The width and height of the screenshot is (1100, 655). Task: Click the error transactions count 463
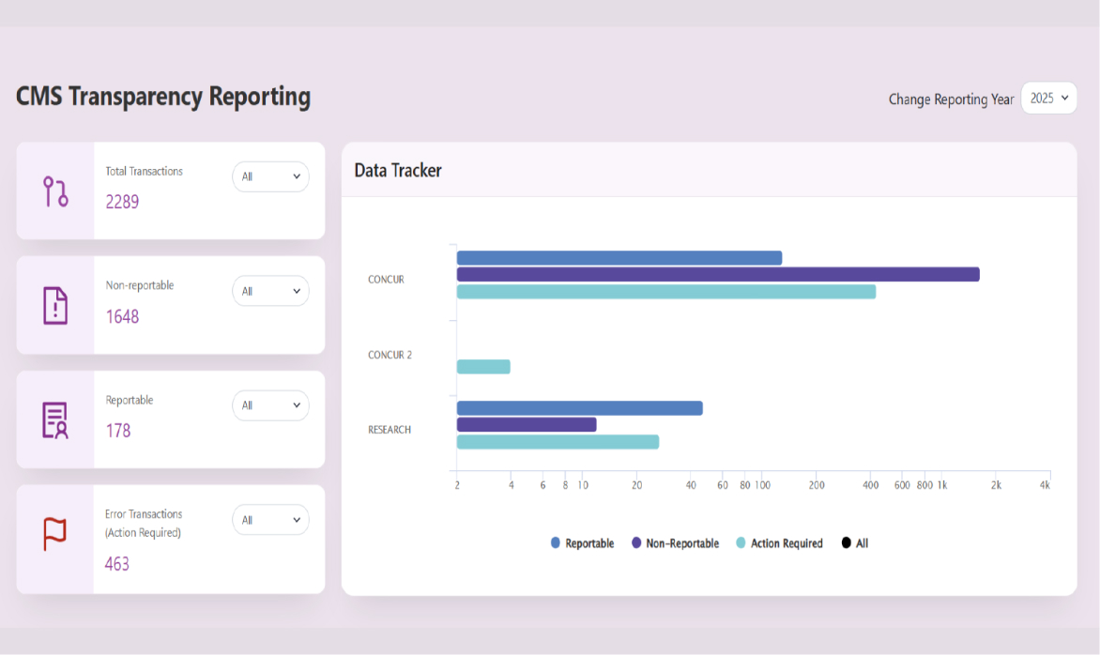(117, 564)
